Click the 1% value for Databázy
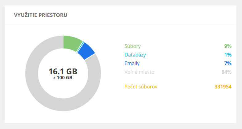The width and height of the screenshot is (242, 129). (228, 55)
